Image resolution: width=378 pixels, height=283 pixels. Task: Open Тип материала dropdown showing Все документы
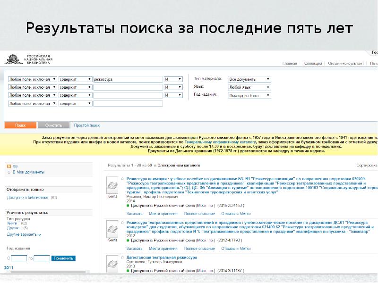pos(249,79)
